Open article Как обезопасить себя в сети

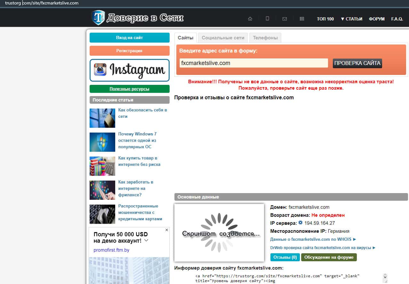143,113
